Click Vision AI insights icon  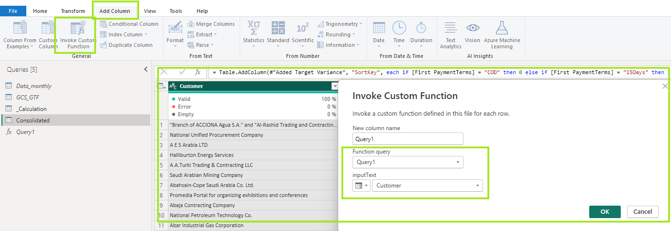[473, 28]
